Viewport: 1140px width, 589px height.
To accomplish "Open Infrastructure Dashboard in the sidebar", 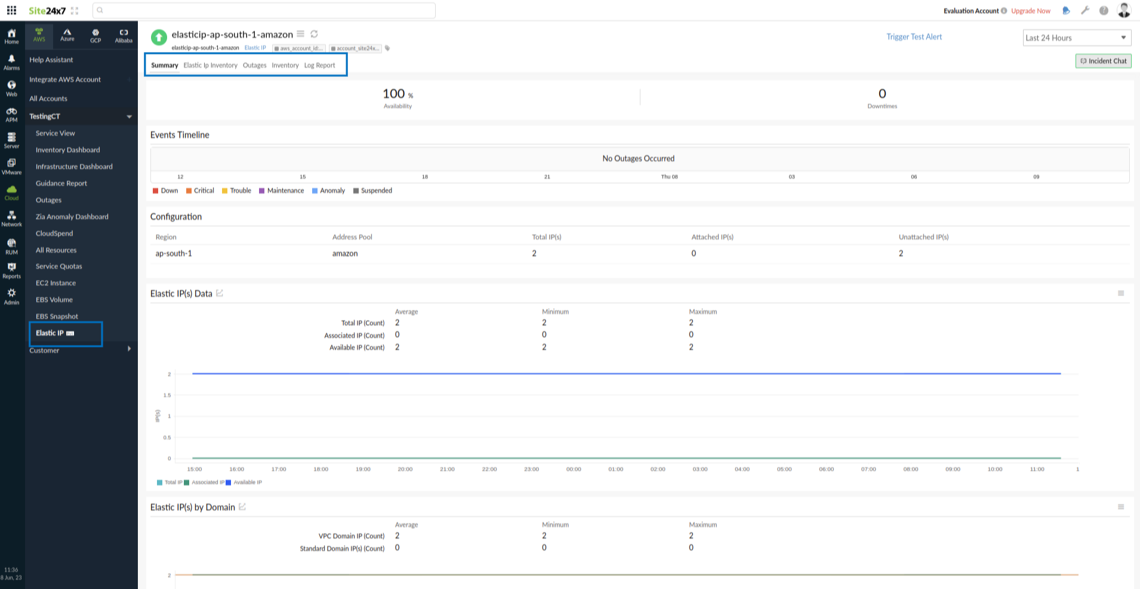I will pos(74,166).
